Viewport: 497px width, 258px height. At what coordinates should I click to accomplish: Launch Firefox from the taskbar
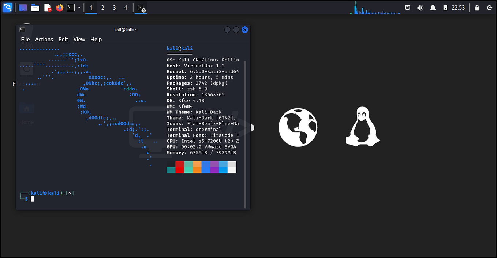pos(59,7)
